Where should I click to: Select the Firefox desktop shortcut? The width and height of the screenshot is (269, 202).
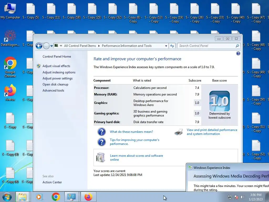(10, 93)
